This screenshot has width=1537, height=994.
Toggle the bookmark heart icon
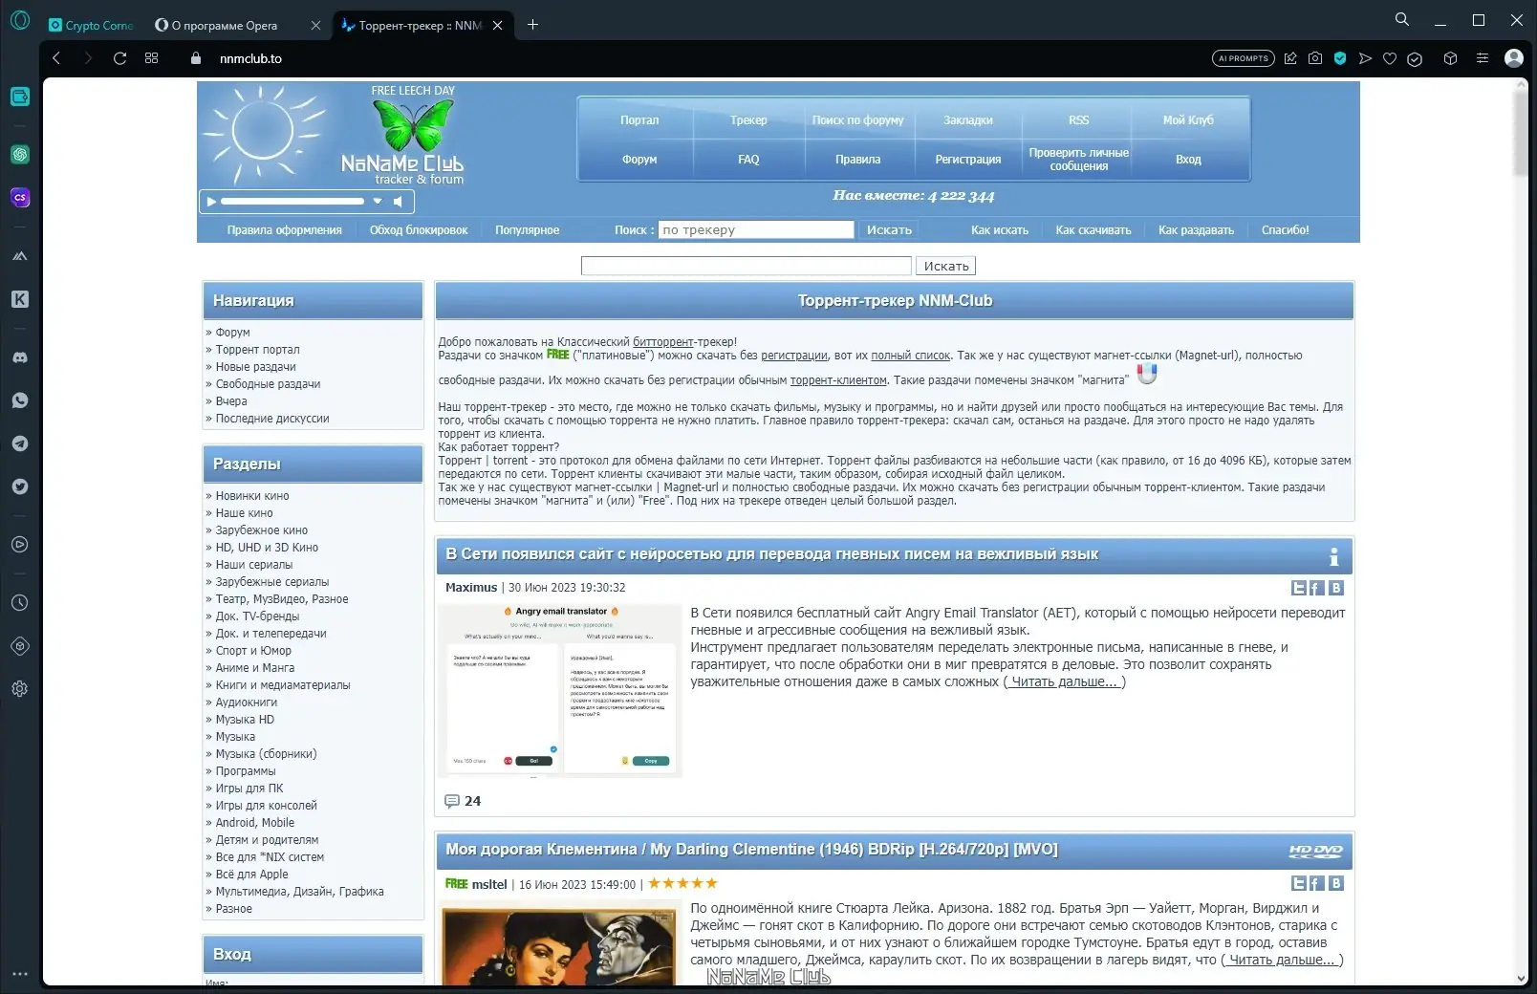point(1389,58)
